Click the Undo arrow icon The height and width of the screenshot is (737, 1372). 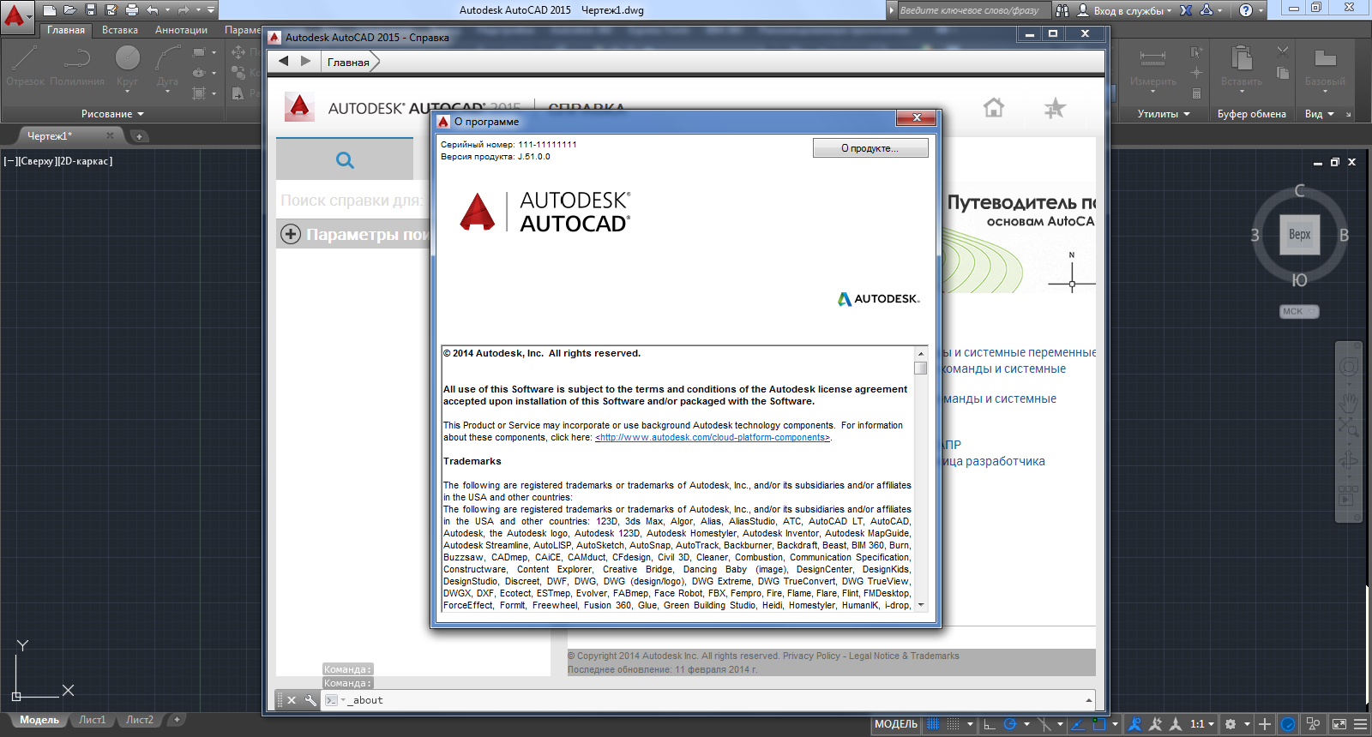pyautogui.click(x=153, y=10)
